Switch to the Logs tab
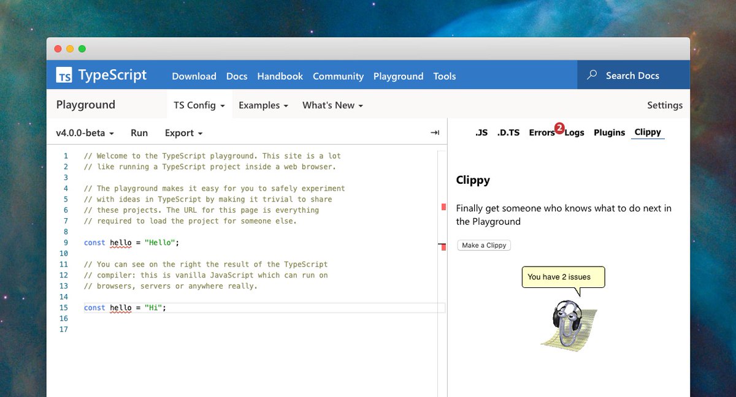Viewport: 736px width, 397px height. tap(574, 132)
